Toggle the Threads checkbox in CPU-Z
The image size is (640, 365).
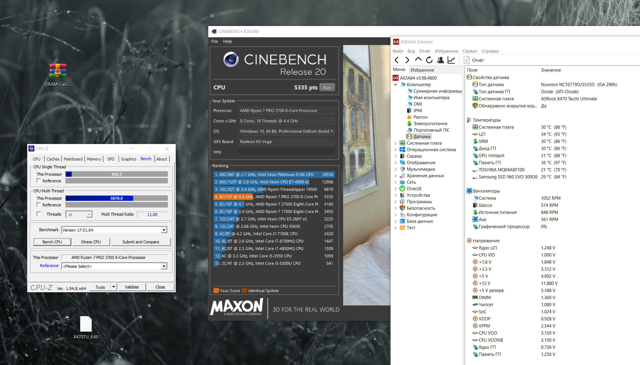coord(39,214)
